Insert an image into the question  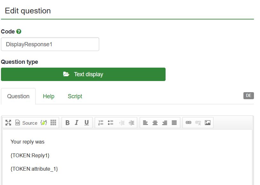tap(208, 123)
